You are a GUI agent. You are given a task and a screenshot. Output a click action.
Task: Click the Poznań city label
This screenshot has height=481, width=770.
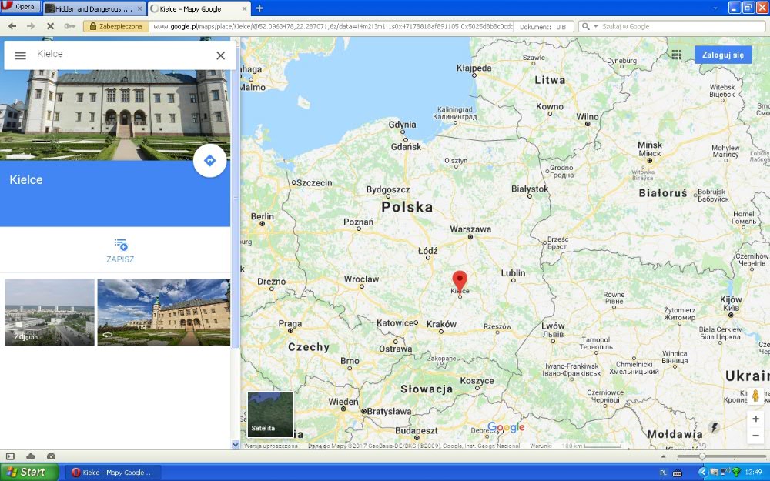click(x=358, y=222)
